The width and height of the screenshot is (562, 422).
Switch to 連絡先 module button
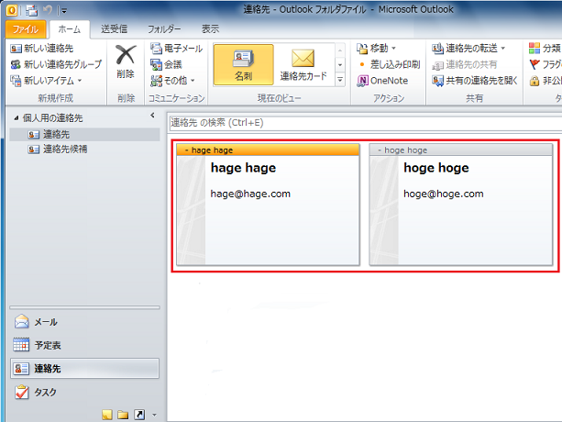(84, 369)
